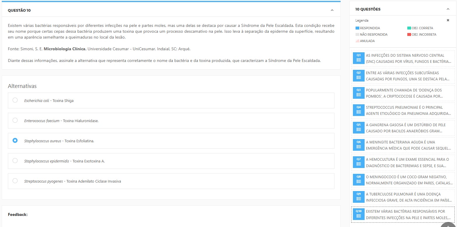Select Streptococcus pyogenes radio option
Screen dimensions: 457x227
[x=15, y=181]
